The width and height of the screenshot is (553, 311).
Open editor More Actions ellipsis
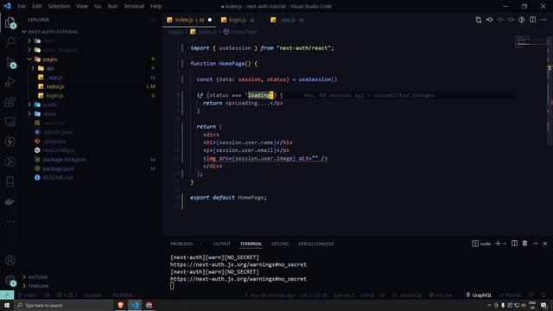[543, 20]
